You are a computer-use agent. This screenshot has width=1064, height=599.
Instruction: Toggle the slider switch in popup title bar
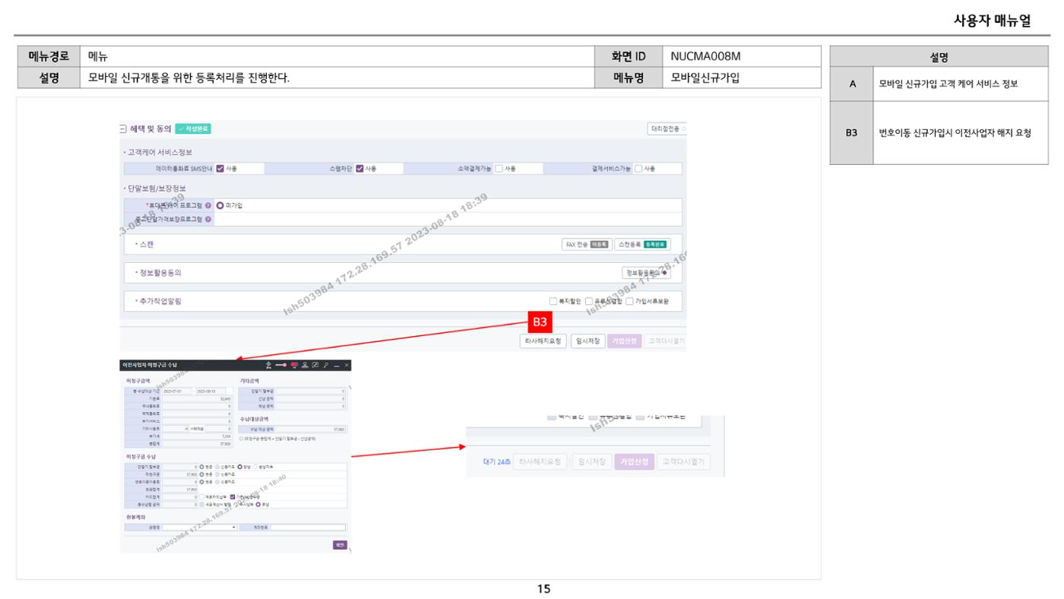tap(280, 366)
